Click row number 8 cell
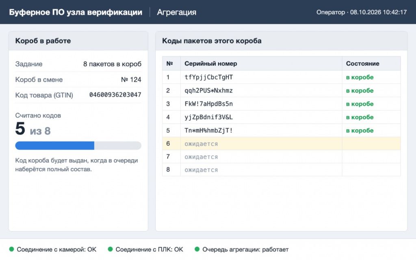Screen dimensions: 416x260 pyautogui.click(x=171, y=169)
